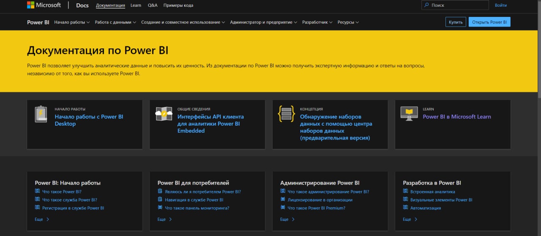The image size is (541, 236).
Task: Click the Открыть Power BI button
Action: pyautogui.click(x=489, y=22)
